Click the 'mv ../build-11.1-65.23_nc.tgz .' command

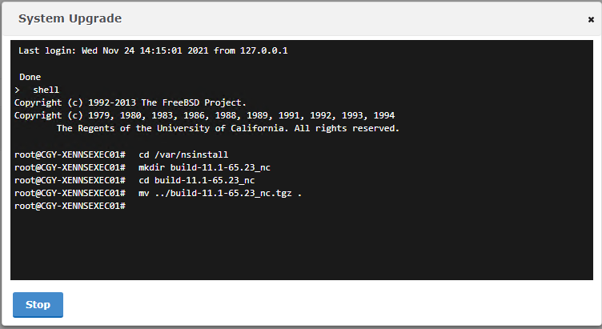tap(220, 194)
